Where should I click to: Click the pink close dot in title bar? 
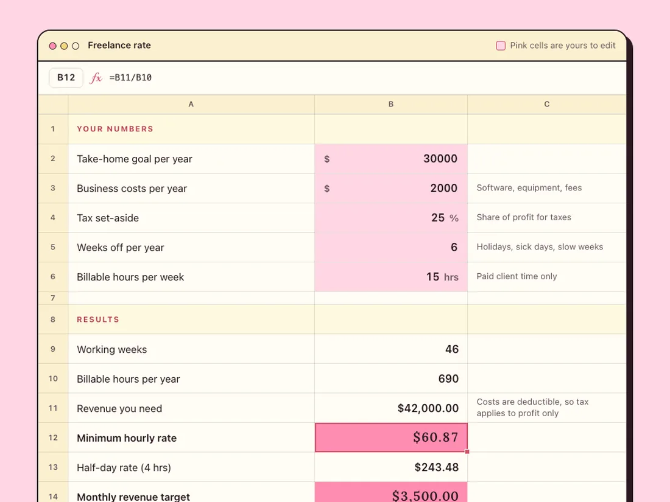point(52,46)
